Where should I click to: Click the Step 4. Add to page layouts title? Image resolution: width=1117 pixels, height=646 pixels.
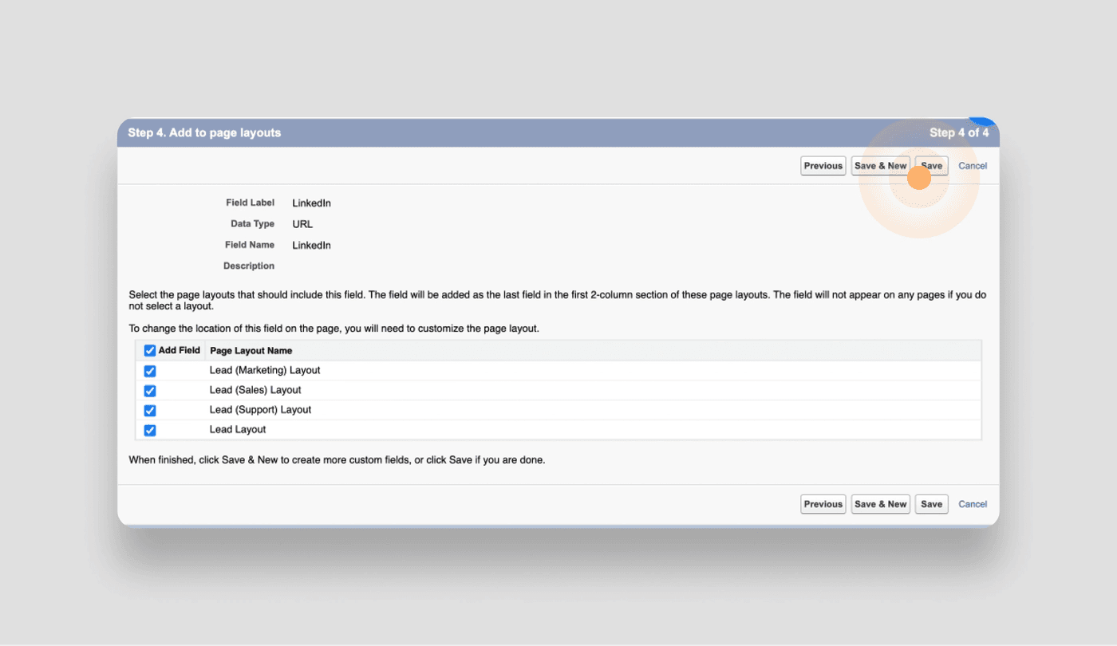(204, 133)
